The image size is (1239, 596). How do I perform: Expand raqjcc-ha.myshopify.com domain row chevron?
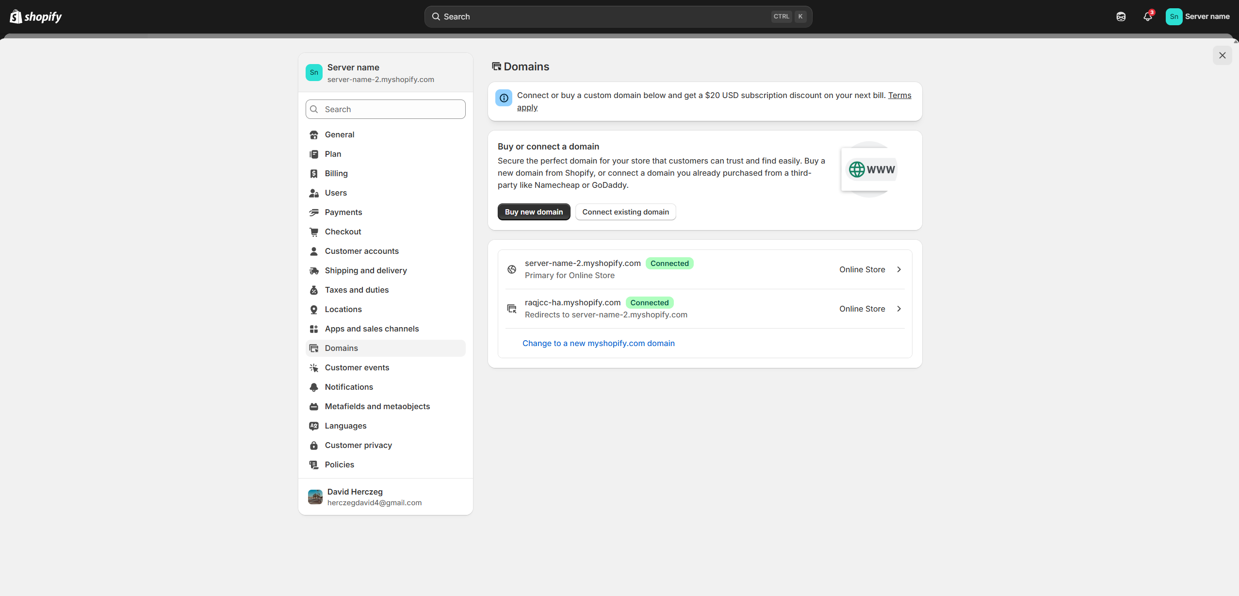tap(898, 309)
